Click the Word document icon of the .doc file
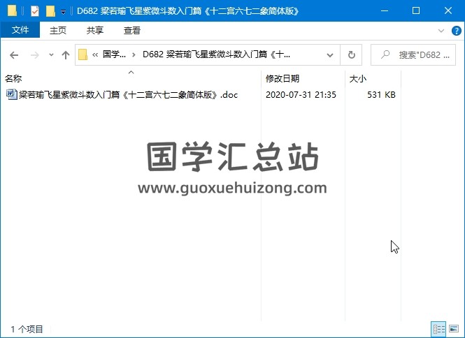The height and width of the screenshot is (338, 465). [x=11, y=94]
